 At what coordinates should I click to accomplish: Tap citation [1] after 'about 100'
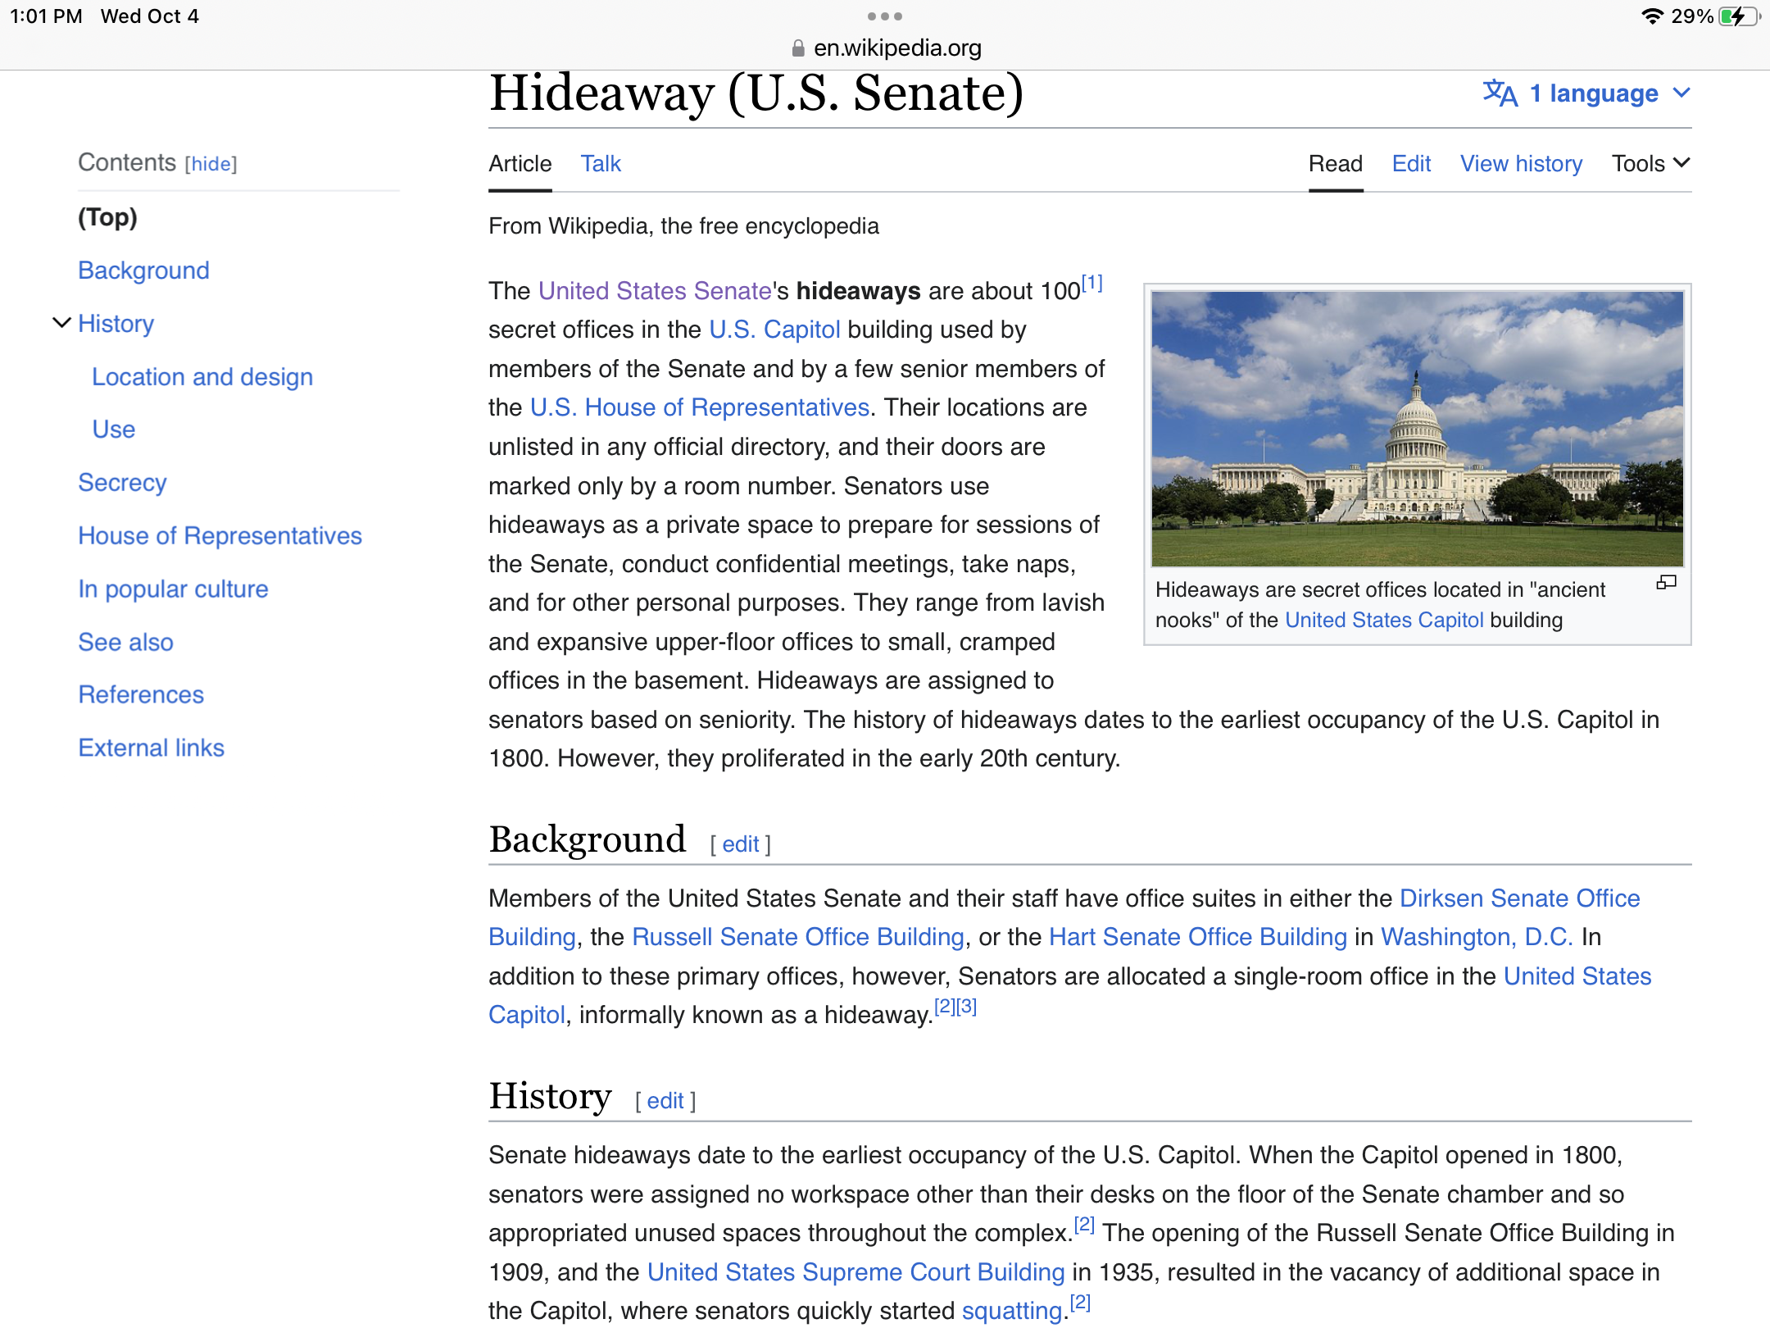[1092, 284]
